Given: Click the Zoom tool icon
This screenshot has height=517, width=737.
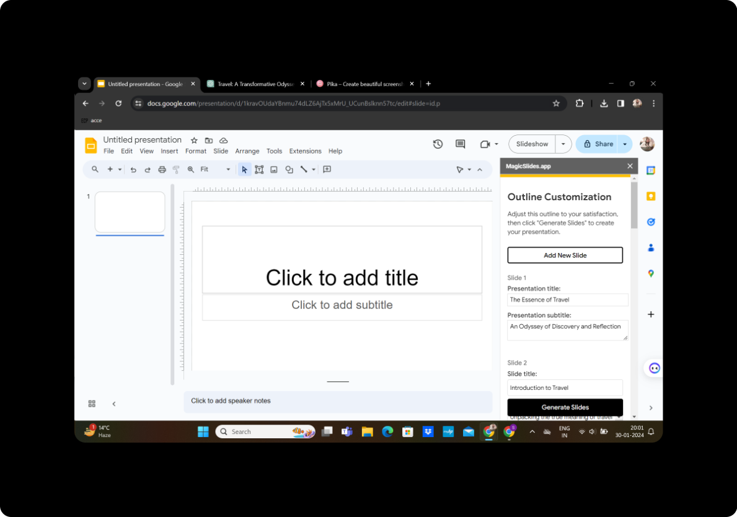Looking at the screenshot, I should coord(191,169).
